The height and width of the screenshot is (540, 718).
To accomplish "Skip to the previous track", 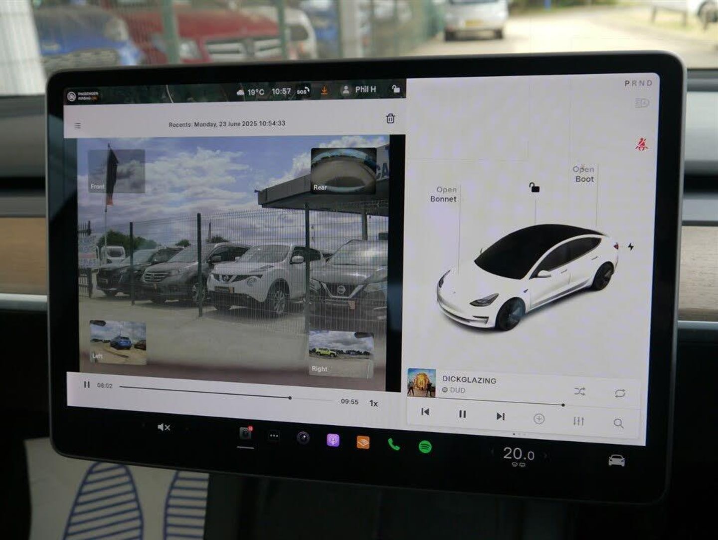I will click(x=425, y=412).
